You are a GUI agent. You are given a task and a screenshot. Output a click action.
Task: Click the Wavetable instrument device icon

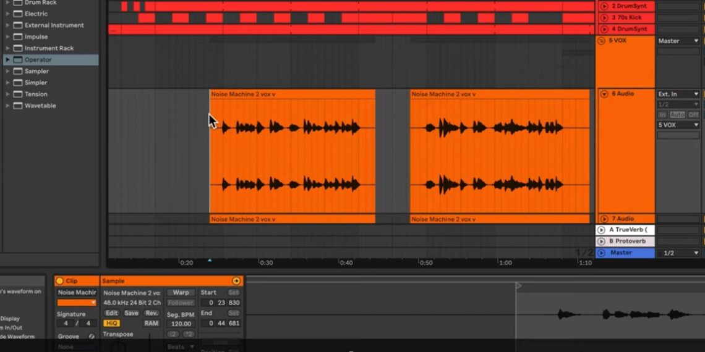coord(17,106)
